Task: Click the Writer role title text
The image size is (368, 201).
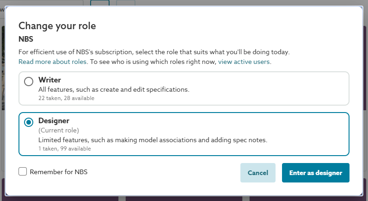Action: pos(49,80)
